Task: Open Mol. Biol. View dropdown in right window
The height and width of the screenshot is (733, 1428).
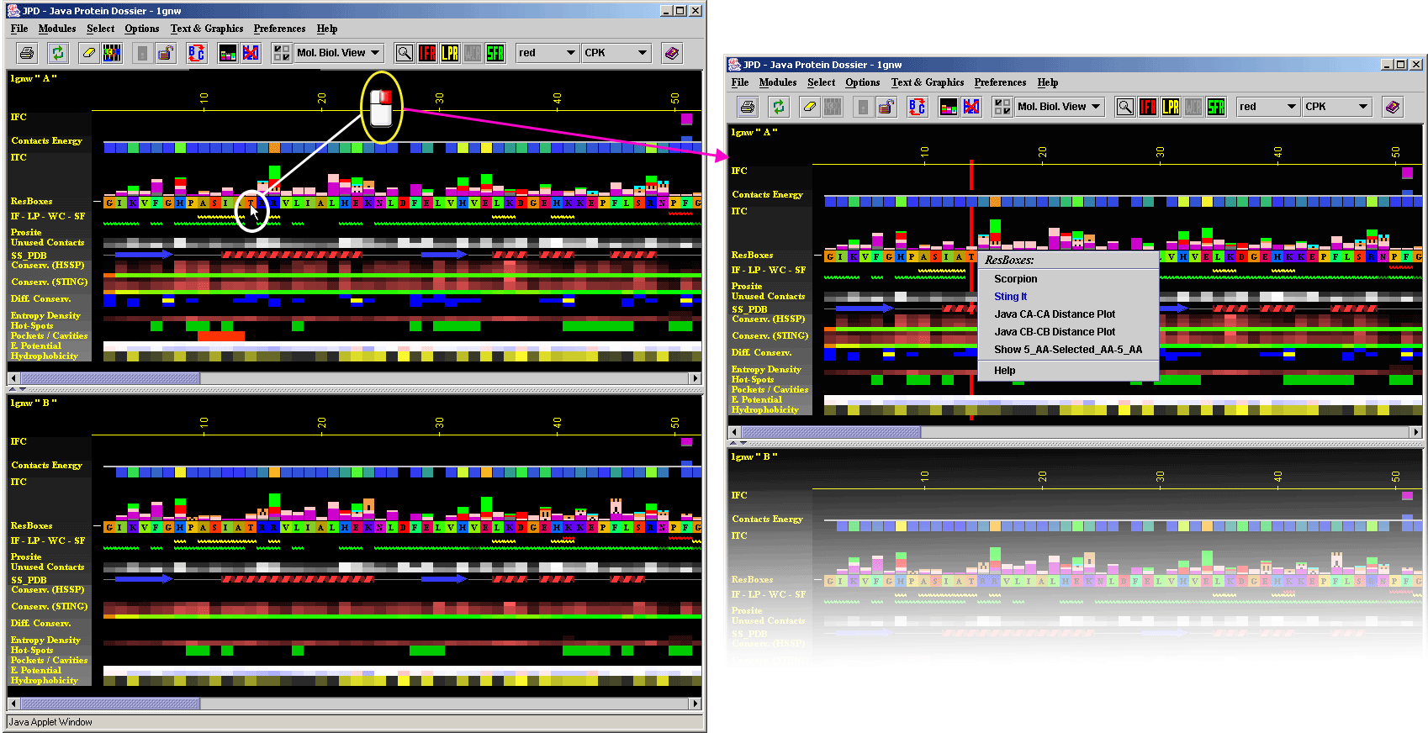Action: click(1060, 107)
